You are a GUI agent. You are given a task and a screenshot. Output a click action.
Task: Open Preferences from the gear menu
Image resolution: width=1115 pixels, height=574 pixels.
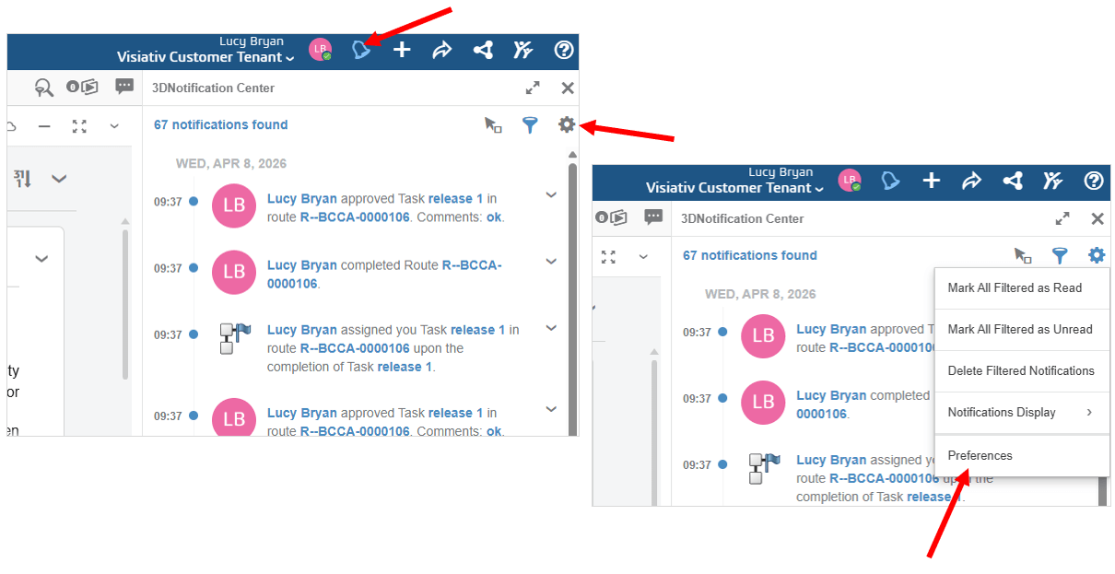[980, 455]
